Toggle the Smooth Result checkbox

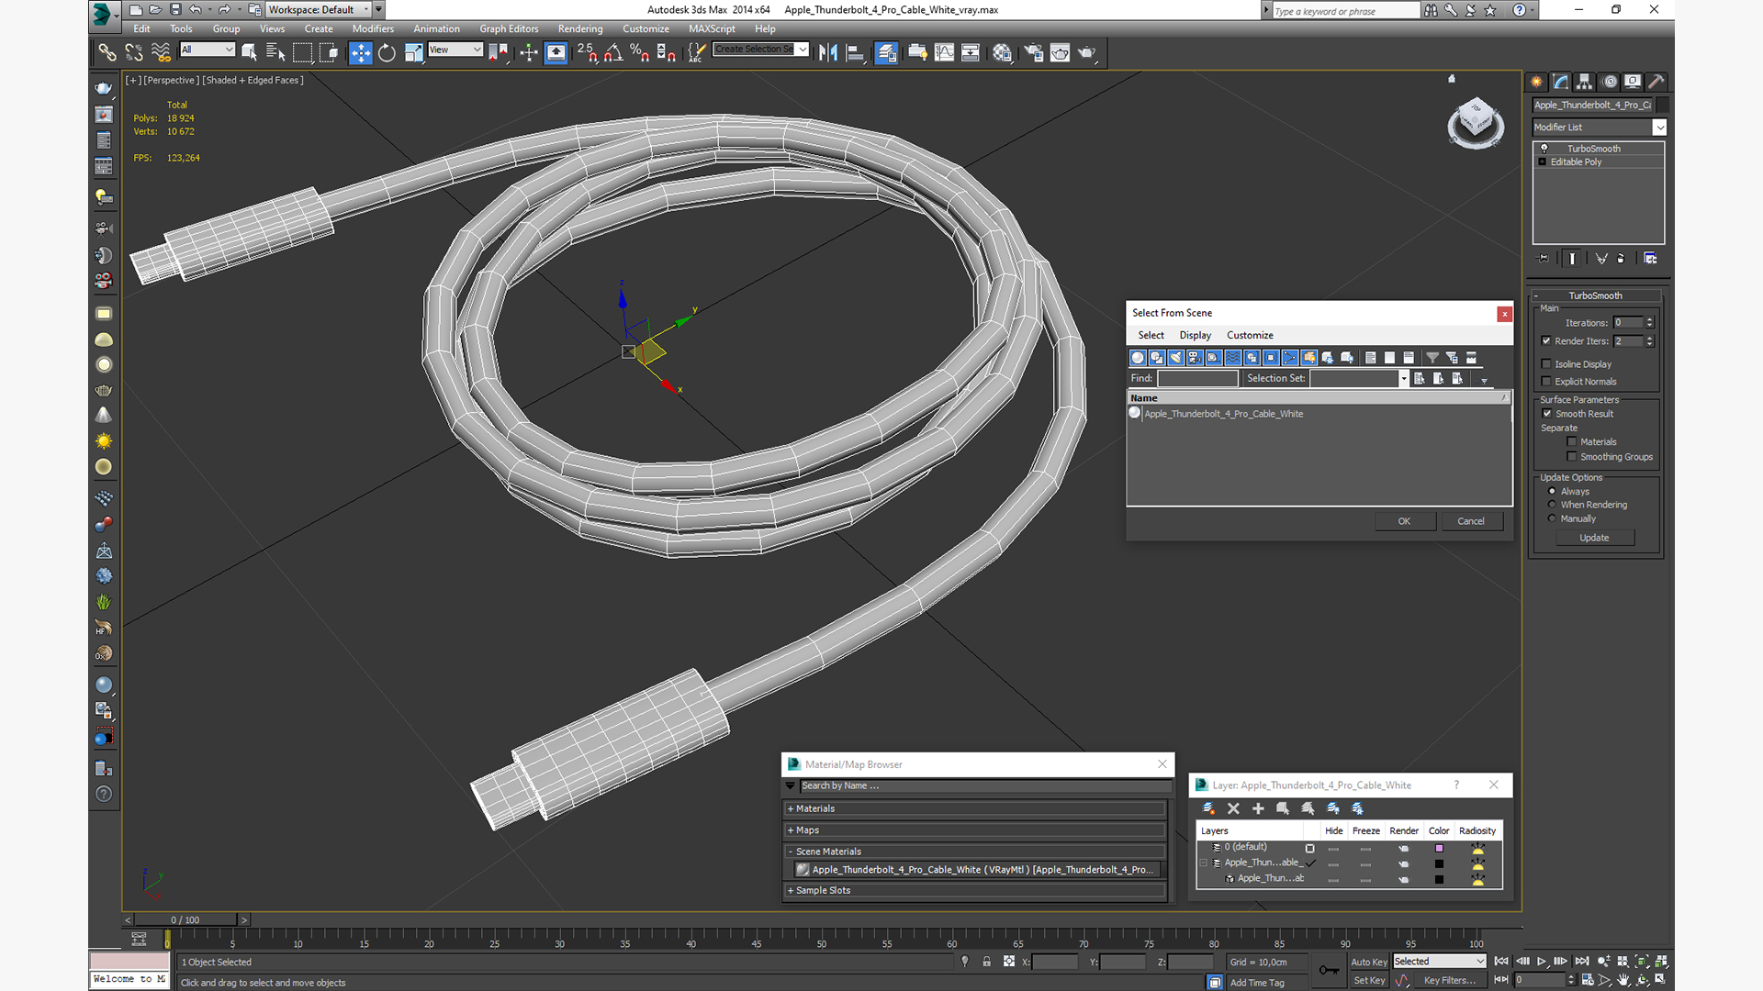click(x=1547, y=414)
